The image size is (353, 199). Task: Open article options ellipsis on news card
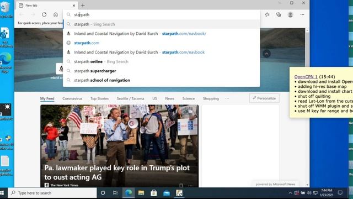click(x=190, y=186)
